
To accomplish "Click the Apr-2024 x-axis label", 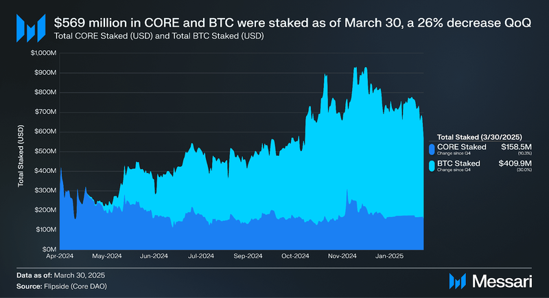I will 60,256.
